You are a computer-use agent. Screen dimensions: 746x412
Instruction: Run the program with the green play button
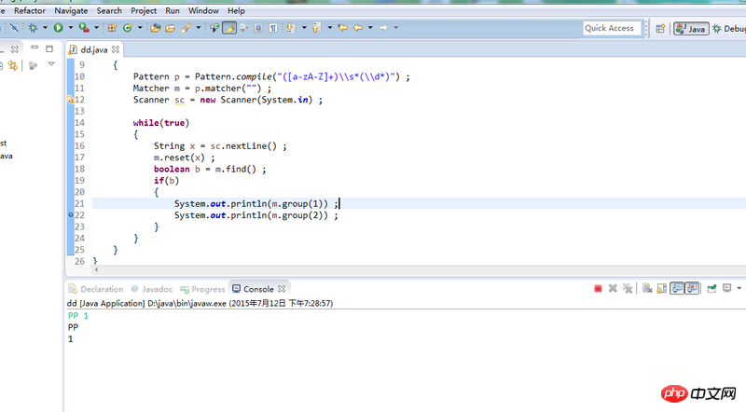coord(58,28)
